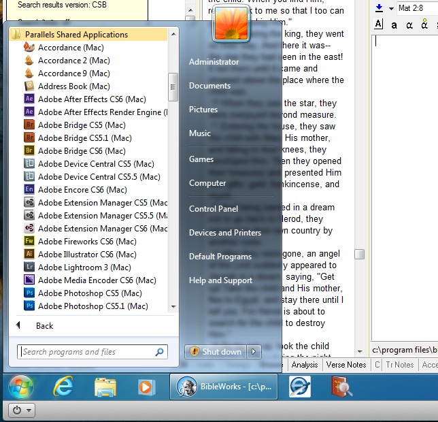This screenshot has width=438, height=422.
Task: Click the blue download arrow icon
Action: 379,8
